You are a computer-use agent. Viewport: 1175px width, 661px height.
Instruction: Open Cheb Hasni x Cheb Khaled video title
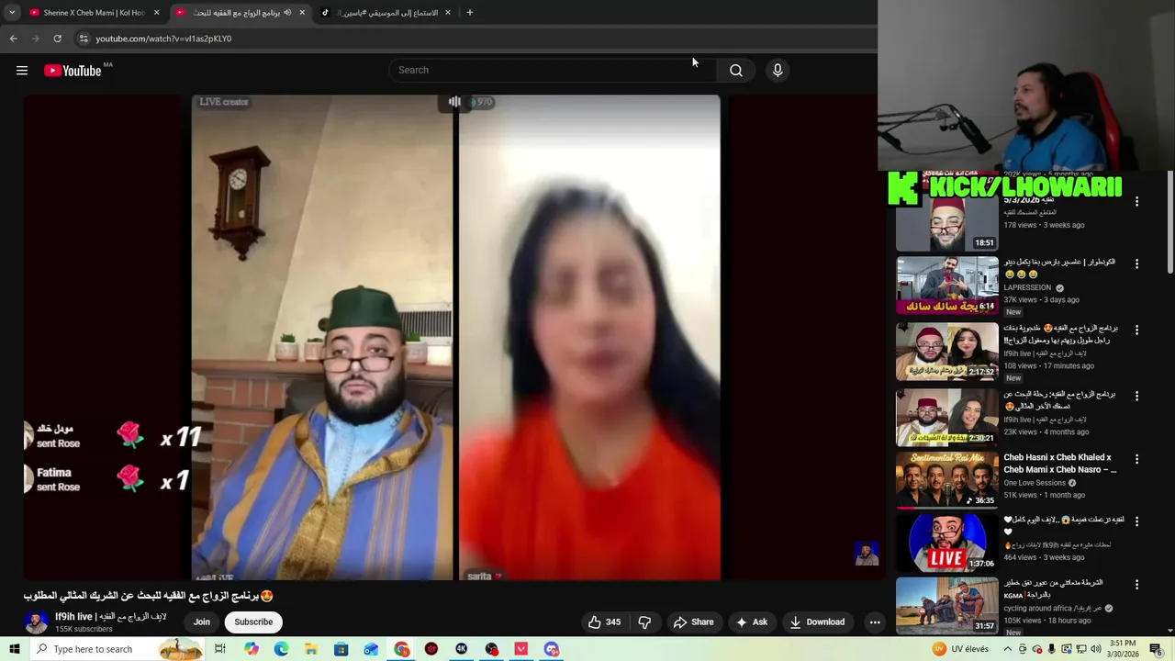pos(1060,464)
